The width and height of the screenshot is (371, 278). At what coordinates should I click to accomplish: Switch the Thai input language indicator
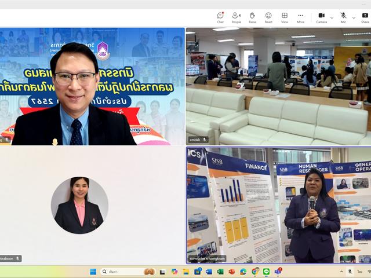pyautogui.click(x=360, y=272)
